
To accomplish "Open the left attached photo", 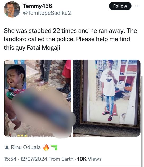I will point(38,98).
